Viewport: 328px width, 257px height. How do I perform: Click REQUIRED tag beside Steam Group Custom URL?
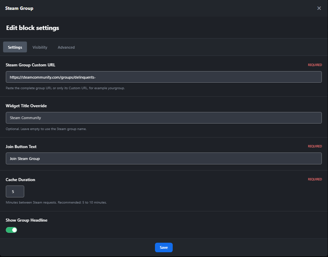coord(315,65)
